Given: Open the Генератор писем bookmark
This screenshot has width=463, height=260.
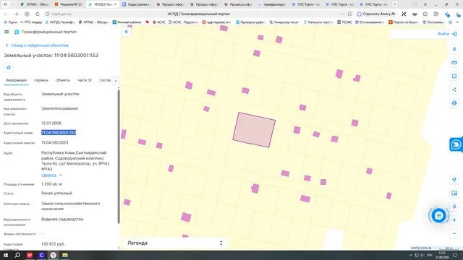Looking at the screenshot, I should tap(284, 22).
